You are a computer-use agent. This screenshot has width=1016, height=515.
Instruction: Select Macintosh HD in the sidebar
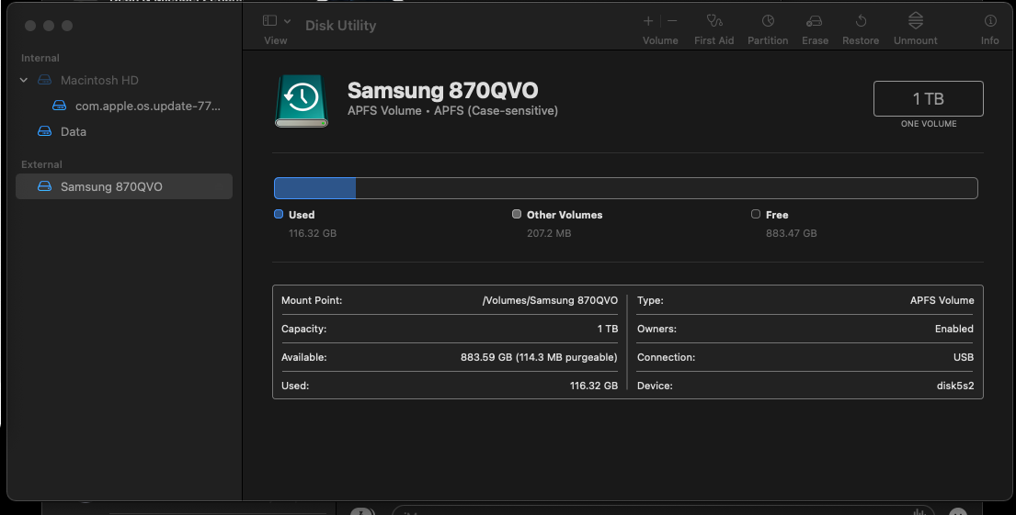pyautogui.click(x=99, y=80)
